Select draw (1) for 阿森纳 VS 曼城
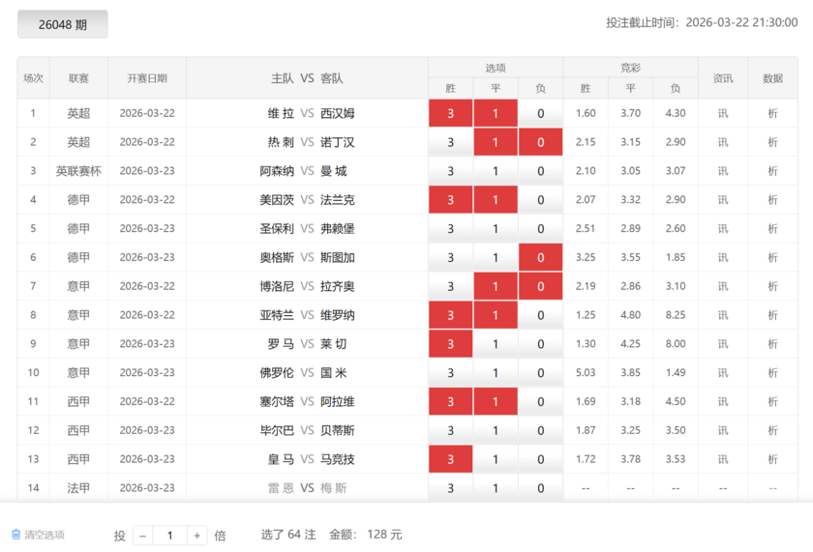The height and width of the screenshot is (552, 813). pos(496,171)
